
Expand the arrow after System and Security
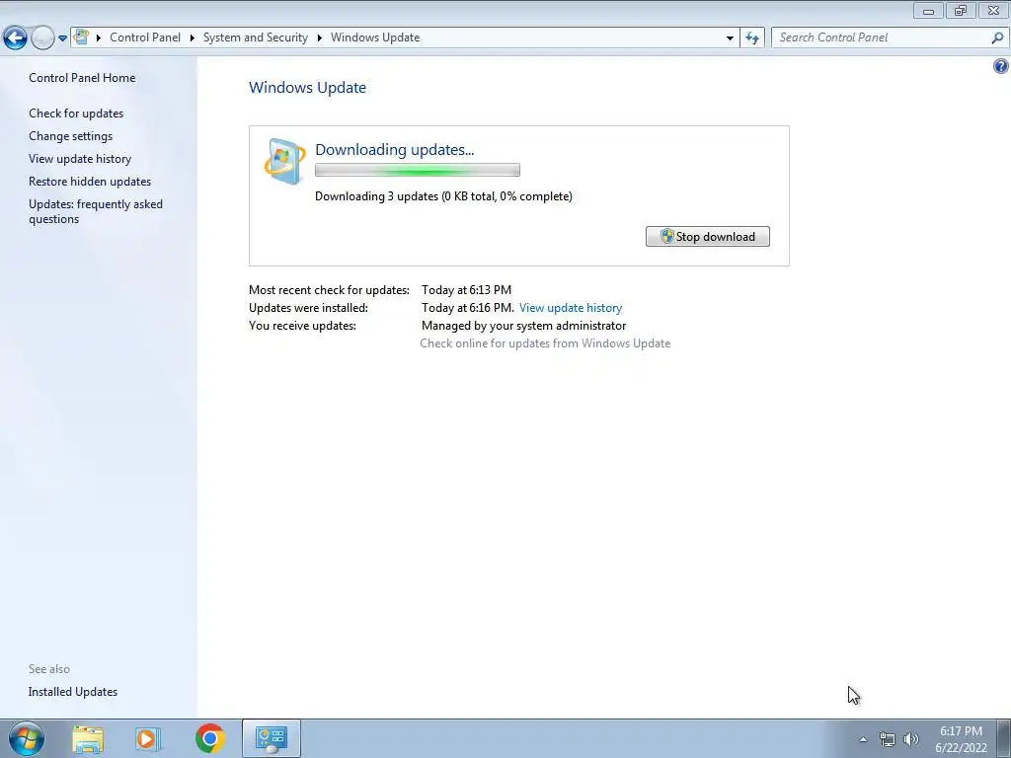[x=319, y=38]
